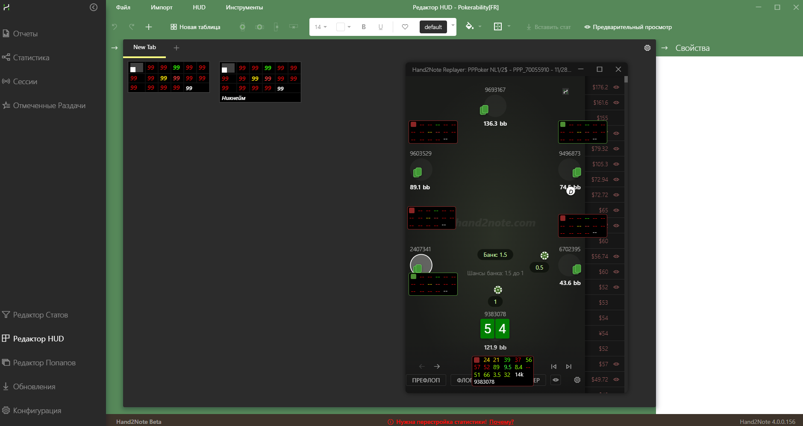Click the heart favorite icon in the toolbar

[x=405, y=27]
